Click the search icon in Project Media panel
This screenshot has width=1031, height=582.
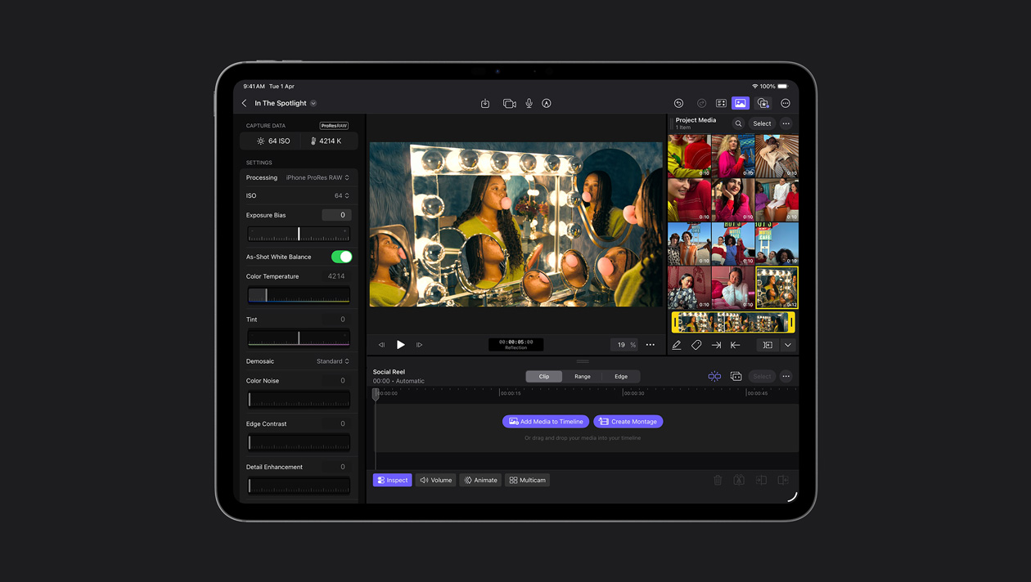(x=737, y=123)
